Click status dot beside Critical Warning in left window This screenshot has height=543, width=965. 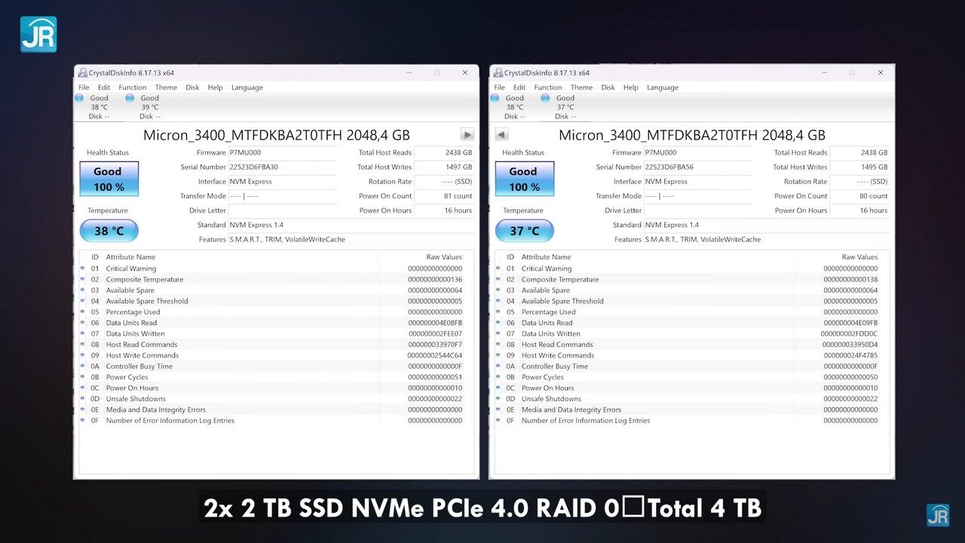coord(83,268)
